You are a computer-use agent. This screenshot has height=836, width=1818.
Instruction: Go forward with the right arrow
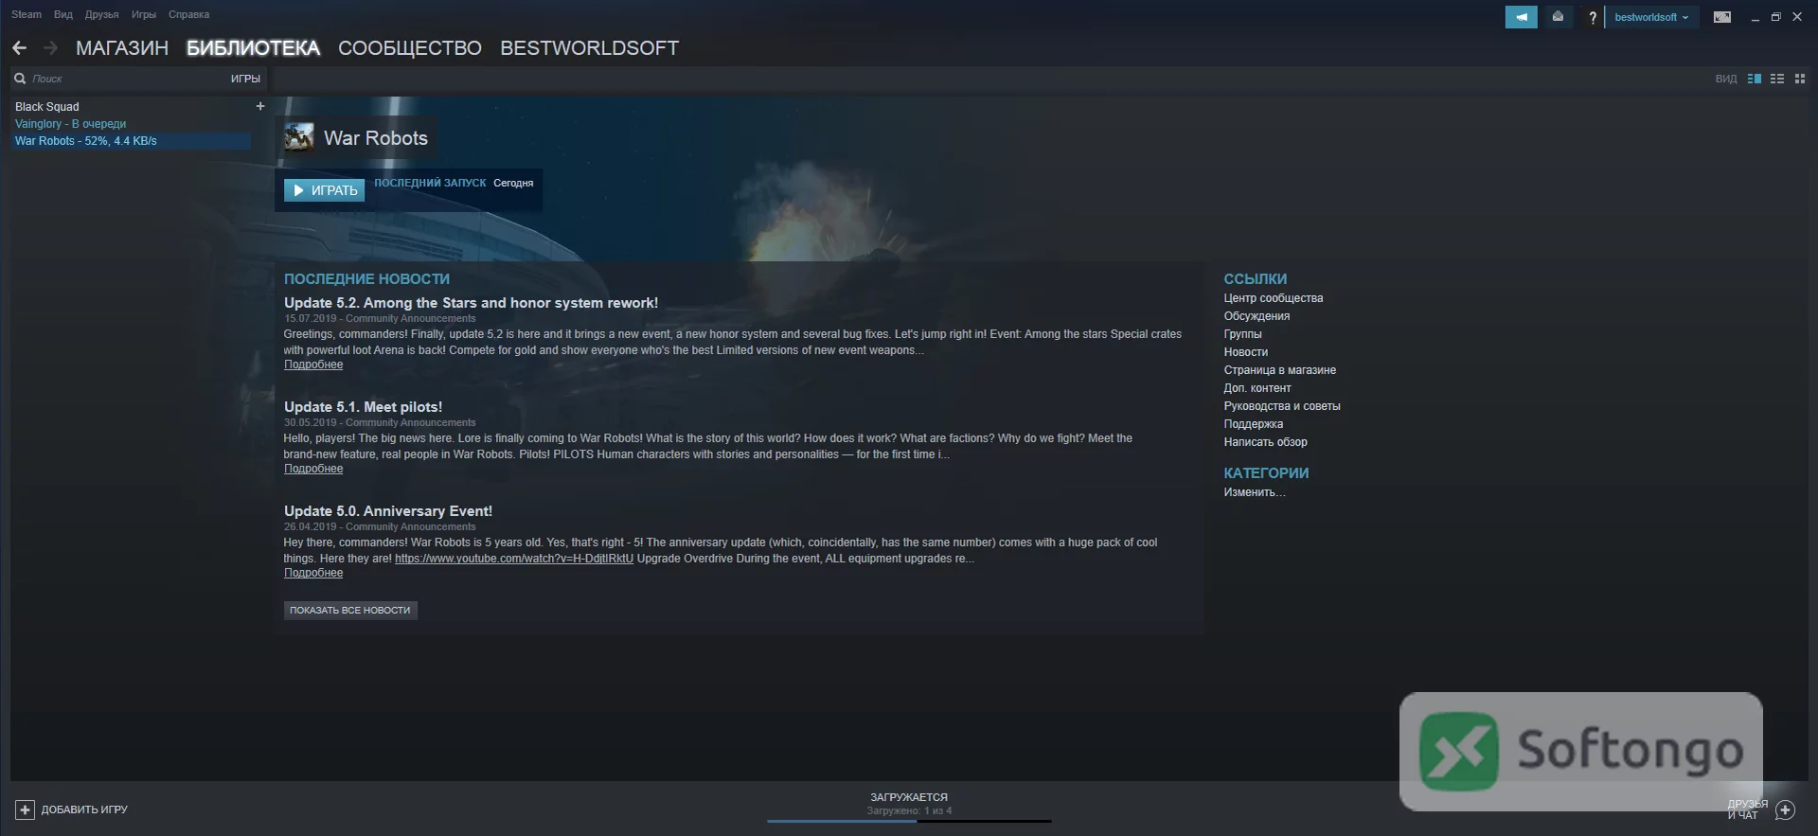tap(51, 47)
